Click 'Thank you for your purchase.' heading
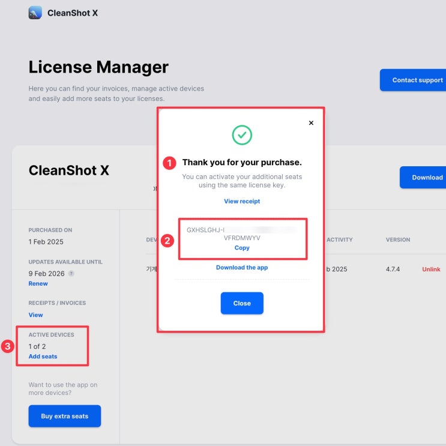 pos(242,163)
